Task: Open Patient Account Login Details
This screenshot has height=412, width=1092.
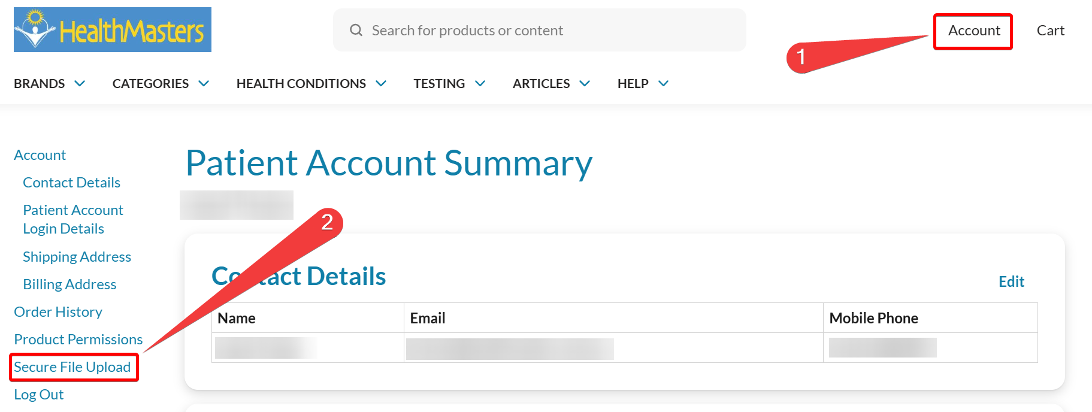Action: (73, 219)
